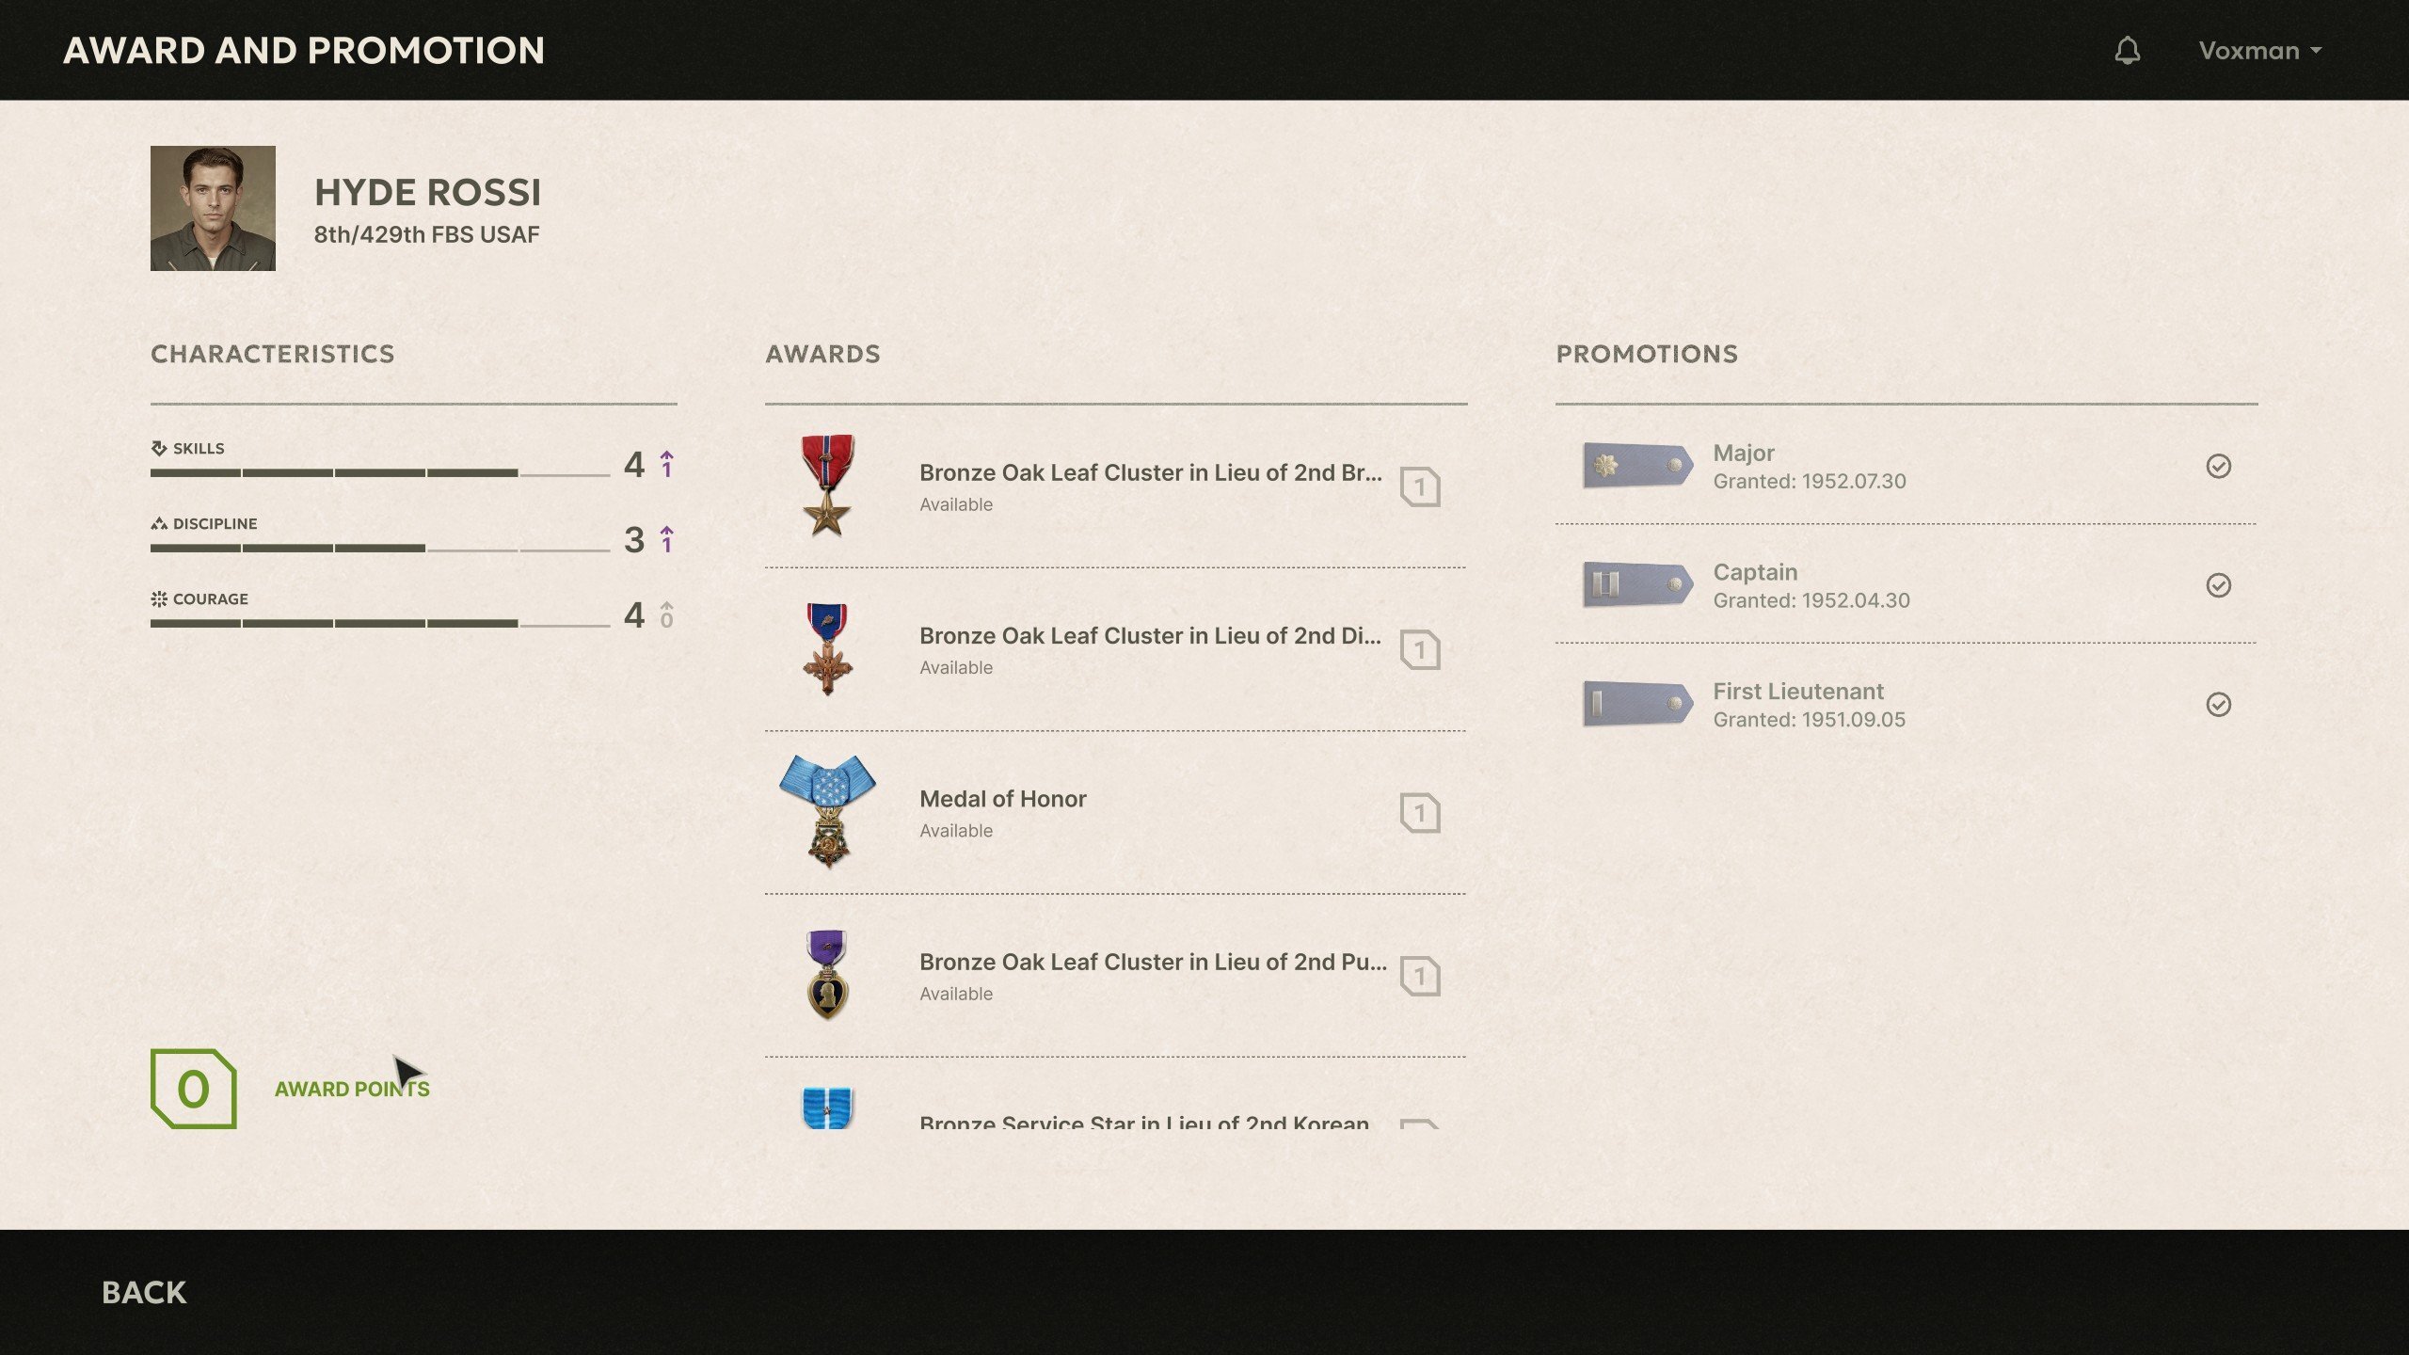This screenshot has width=2409, height=1355.
Task: Click the Discipline upgrade arrow
Action: [666, 539]
